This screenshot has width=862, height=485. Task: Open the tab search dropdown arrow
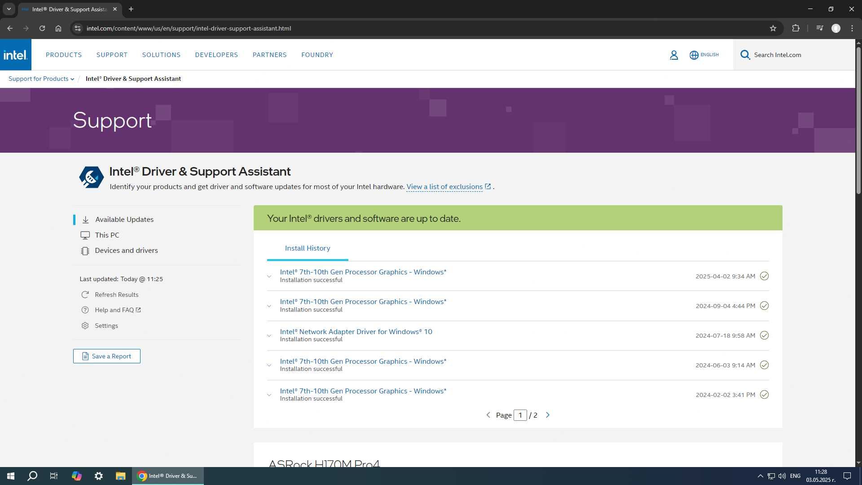9,9
